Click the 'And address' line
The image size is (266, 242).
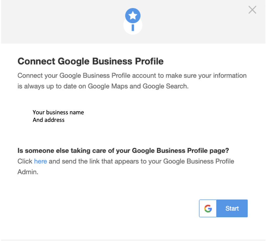48,120
